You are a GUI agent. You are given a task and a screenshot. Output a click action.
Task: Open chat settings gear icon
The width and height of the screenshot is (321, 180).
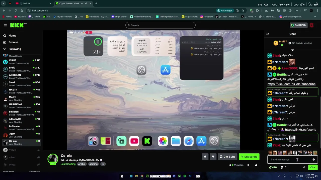click(x=304, y=167)
